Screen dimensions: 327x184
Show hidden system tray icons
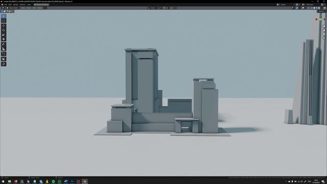[x=286, y=181]
